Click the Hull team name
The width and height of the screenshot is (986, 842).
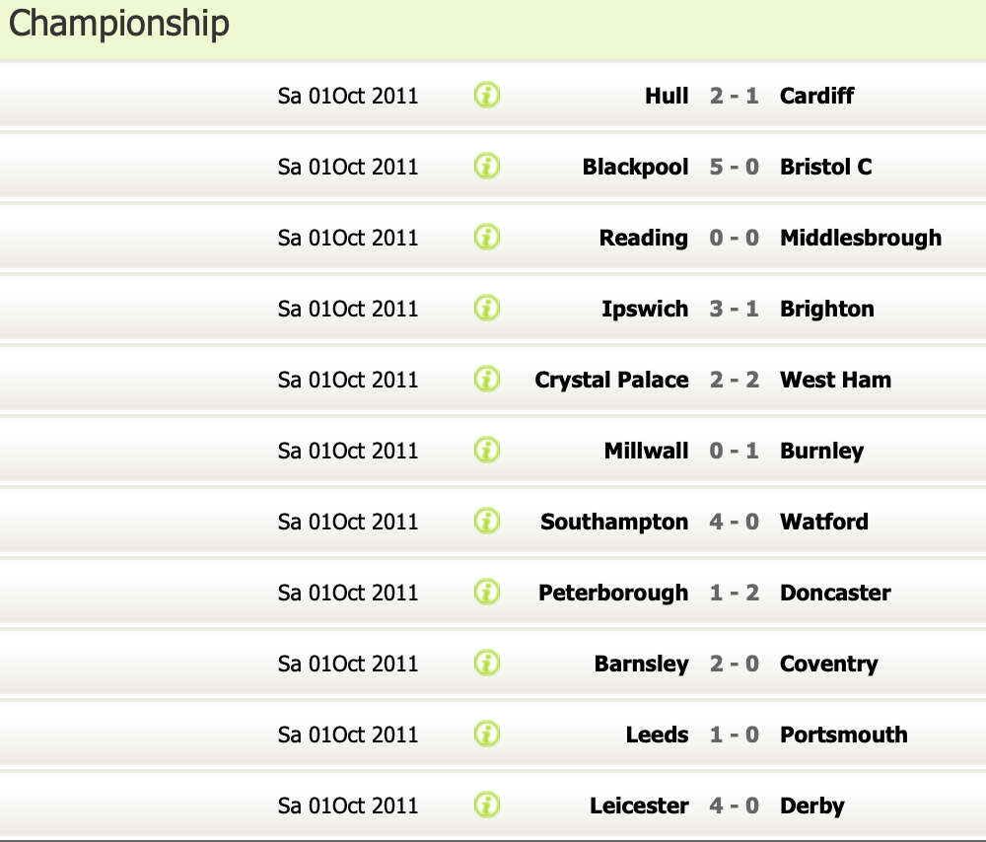(667, 96)
